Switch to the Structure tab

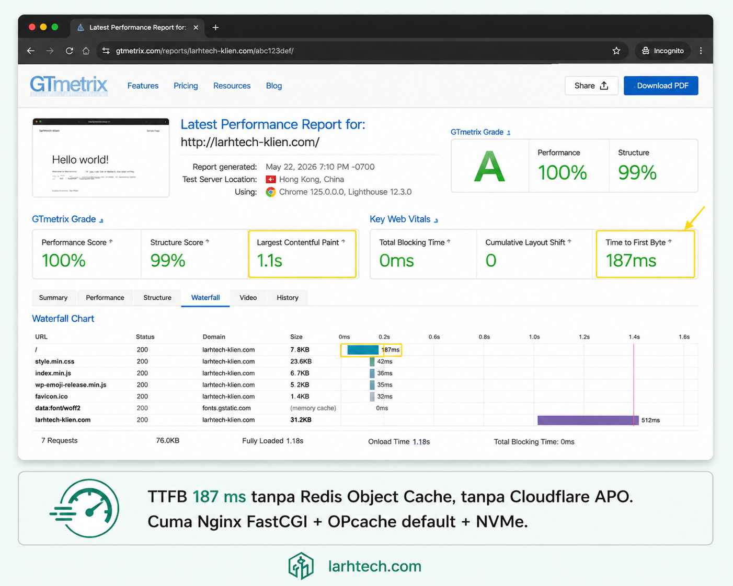157,298
